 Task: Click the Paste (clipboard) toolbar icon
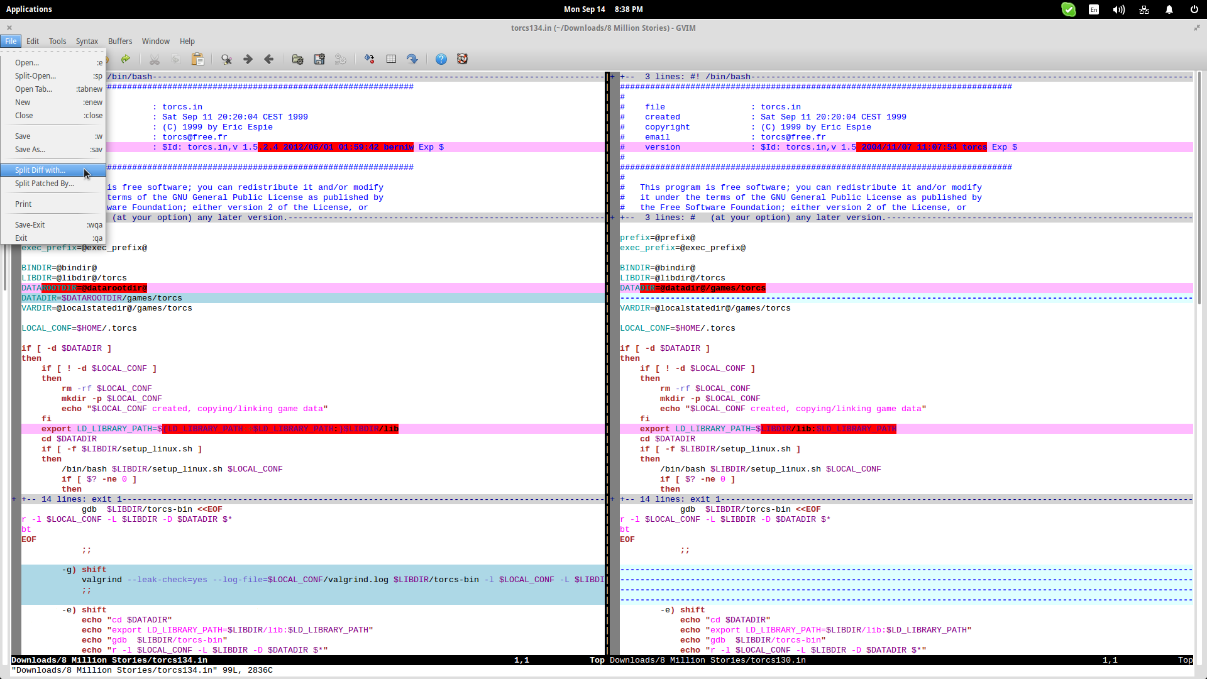pyautogui.click(x=198, y=59)
